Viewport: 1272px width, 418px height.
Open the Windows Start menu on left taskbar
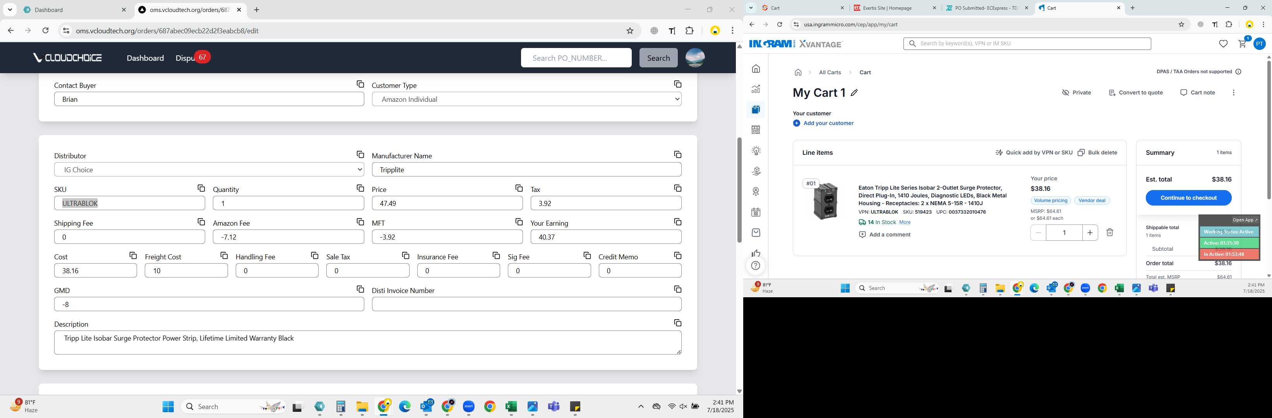pos(168,407)
